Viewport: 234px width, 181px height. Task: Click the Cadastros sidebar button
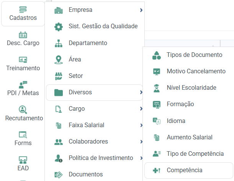(23, 14)
